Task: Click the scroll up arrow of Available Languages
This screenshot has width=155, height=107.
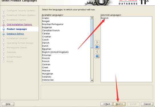Action: click(92, 18)
